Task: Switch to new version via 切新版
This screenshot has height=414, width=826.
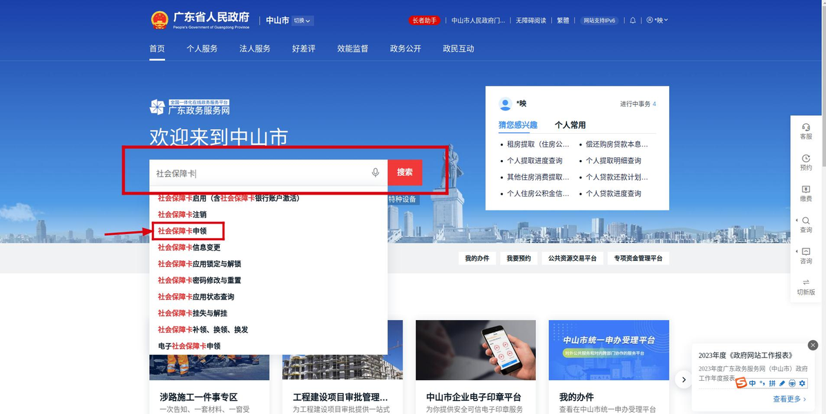Action: point(806,287)
